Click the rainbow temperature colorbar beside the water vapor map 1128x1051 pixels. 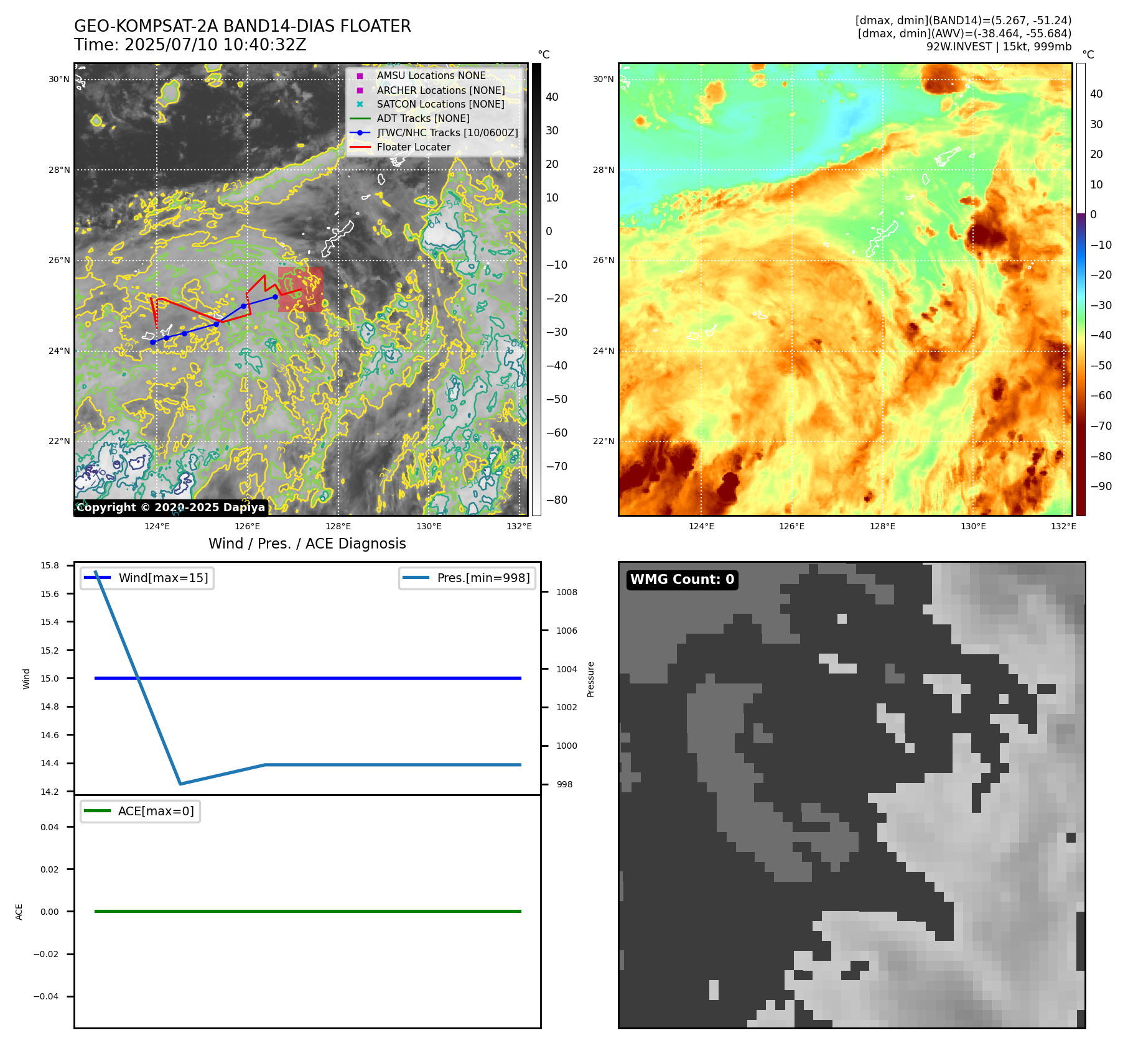[1081, 289]
